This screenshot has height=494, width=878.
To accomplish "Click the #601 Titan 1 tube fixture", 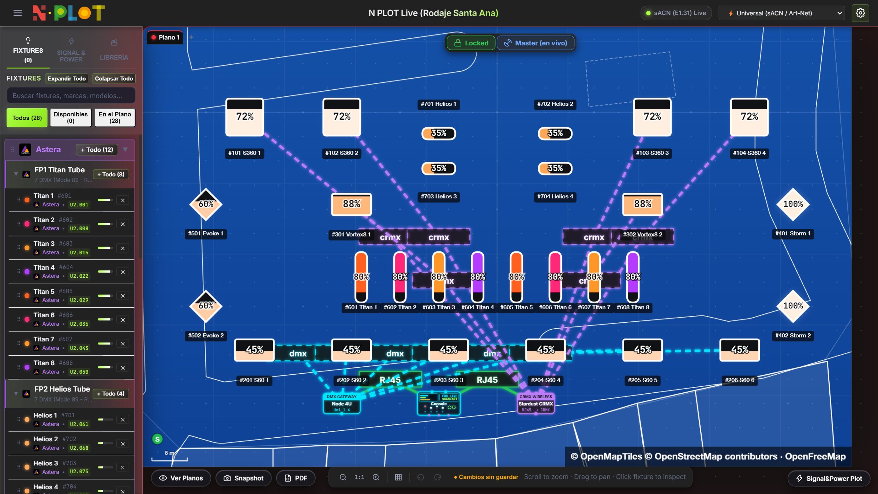I will 361,277.
